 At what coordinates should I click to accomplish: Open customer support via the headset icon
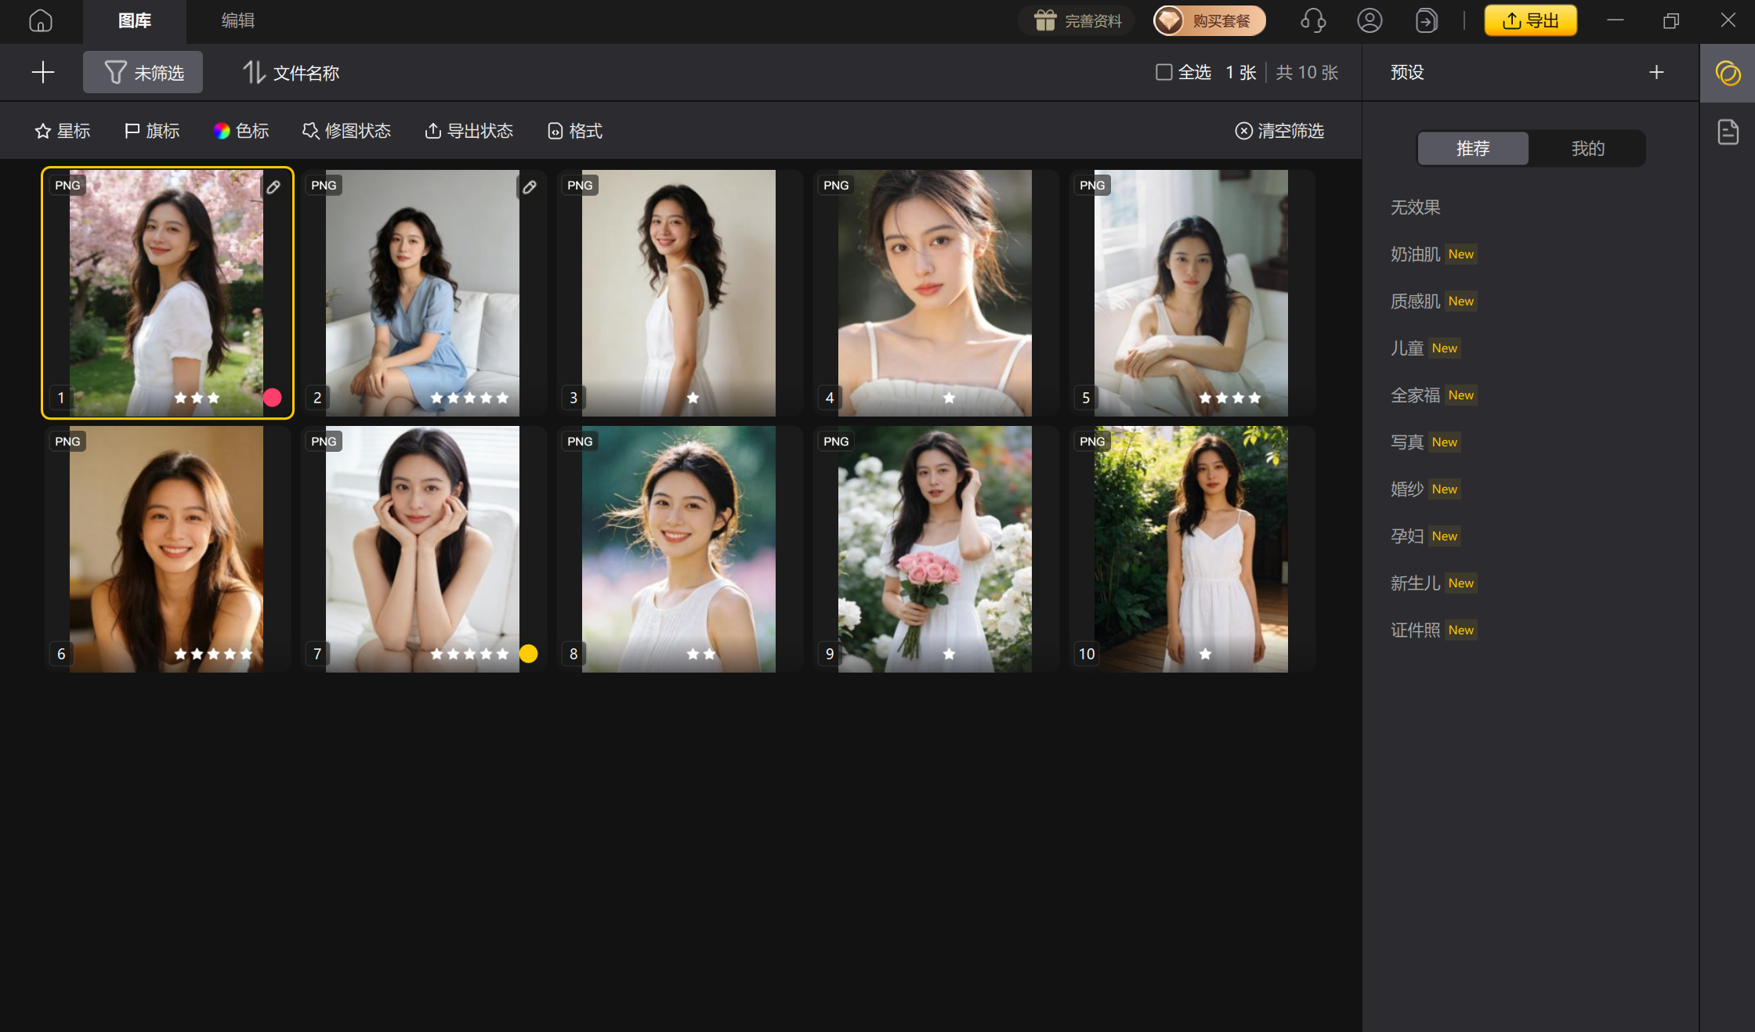pyautogui.click(x=1313, y=21)
